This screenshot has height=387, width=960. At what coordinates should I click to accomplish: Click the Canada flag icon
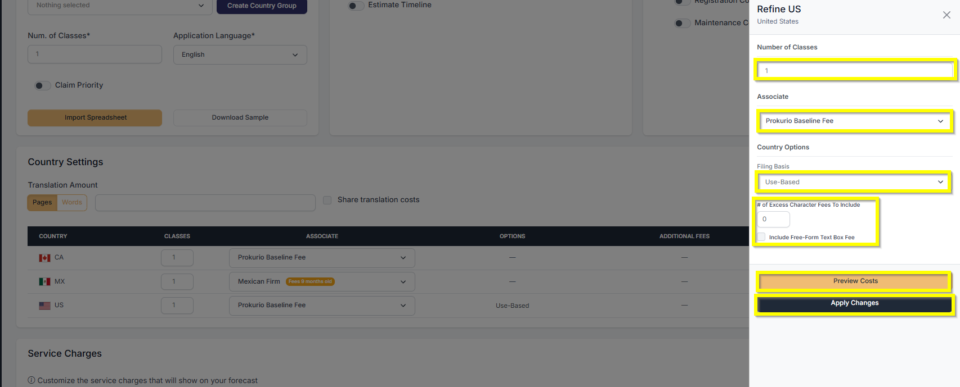pyautogui.click(x=44, y=258)
